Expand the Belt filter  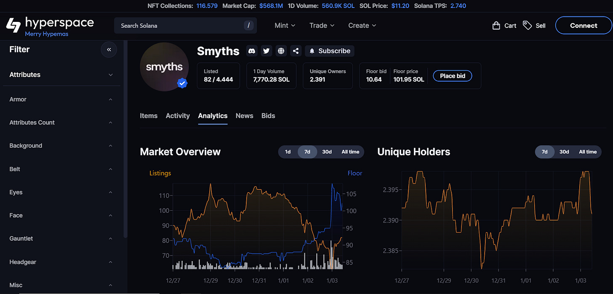pos(61,169)
